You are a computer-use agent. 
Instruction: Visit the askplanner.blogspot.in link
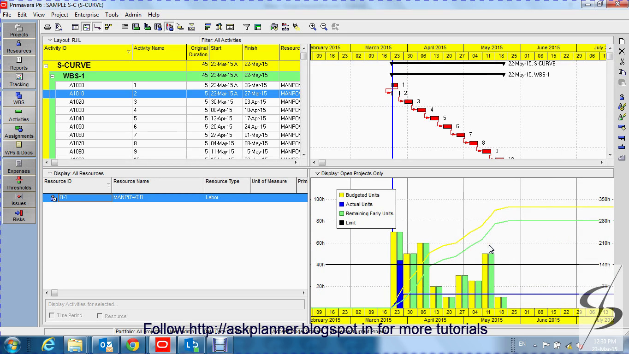pos(291,329)
